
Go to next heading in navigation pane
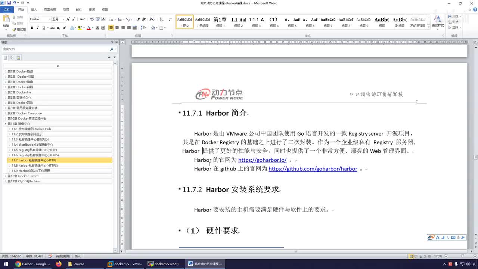115,57
